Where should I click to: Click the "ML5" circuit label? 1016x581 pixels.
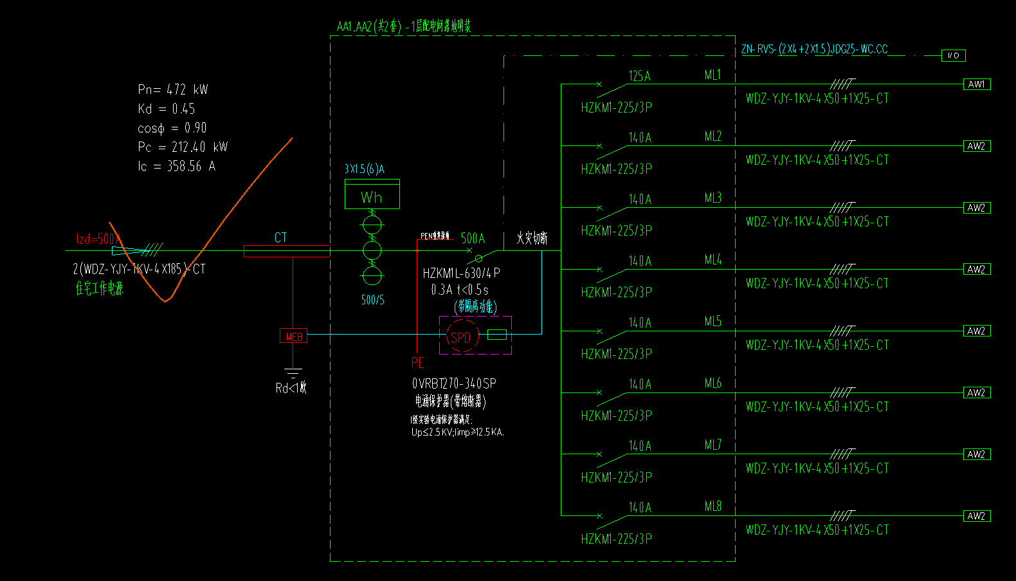pos(713,321)
